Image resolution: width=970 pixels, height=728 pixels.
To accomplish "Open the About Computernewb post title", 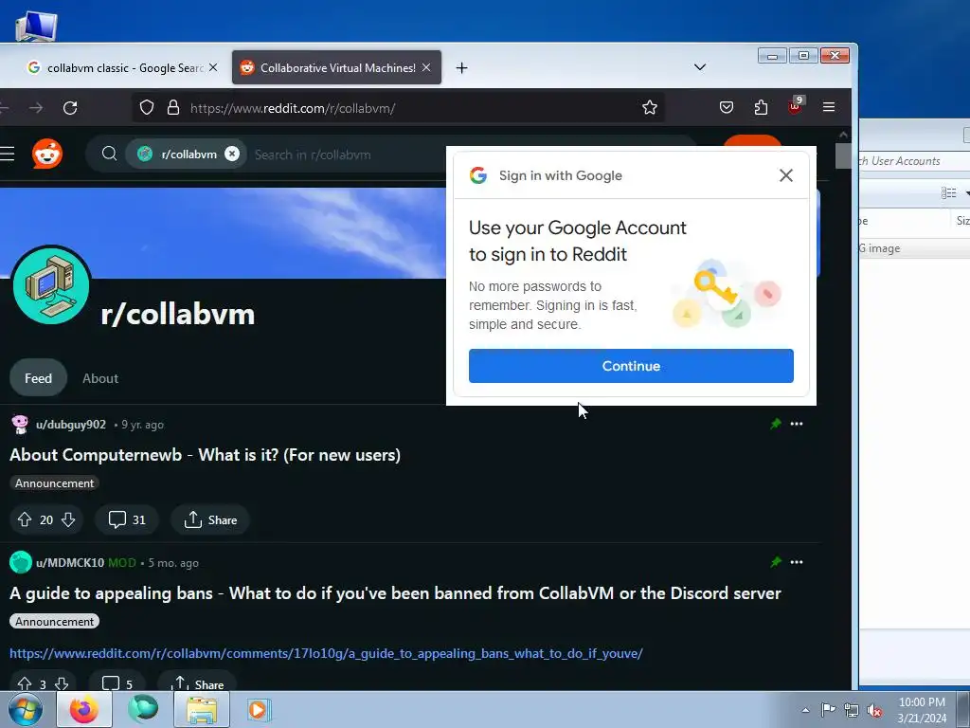I will pyautogui.click(x=205, y=455).
